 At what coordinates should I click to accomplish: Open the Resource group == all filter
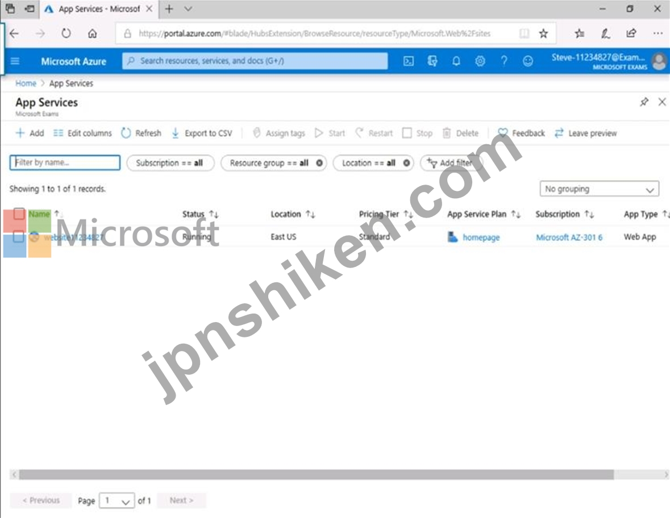(269, 162)
